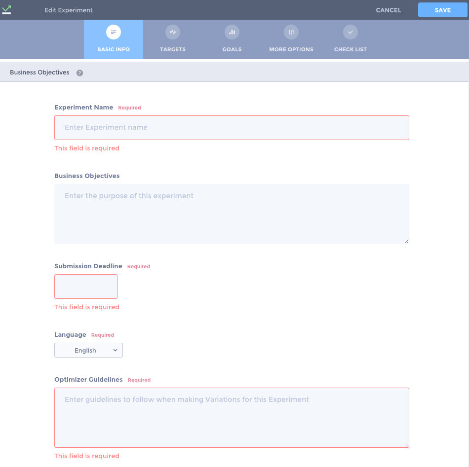Click the error message under Submission Deadline
Image resolution: width=469 pixels, height=467 pixels.
(x=87, y=307)
